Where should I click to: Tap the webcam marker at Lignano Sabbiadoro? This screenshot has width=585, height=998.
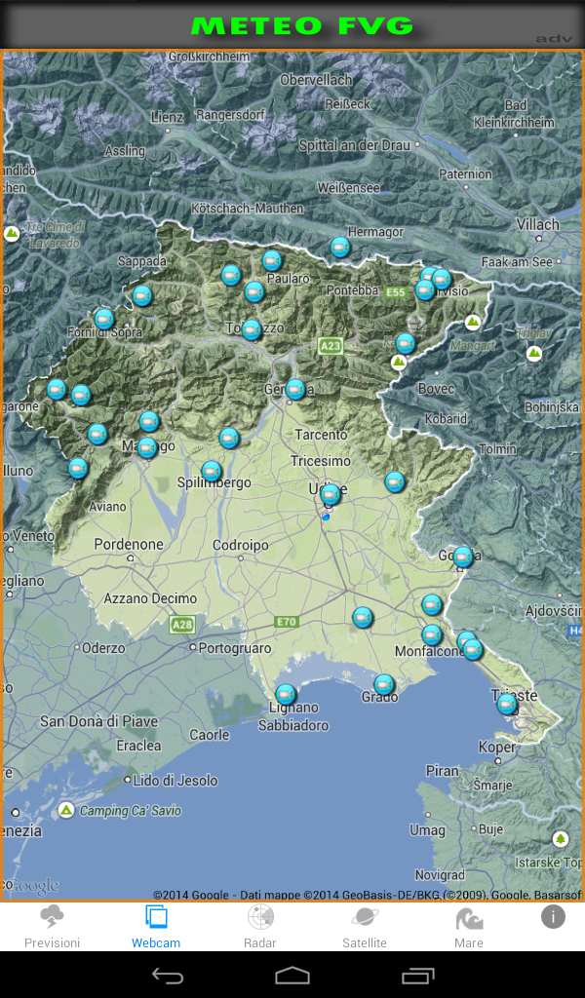pyautogui.click(x=286, y=694)
